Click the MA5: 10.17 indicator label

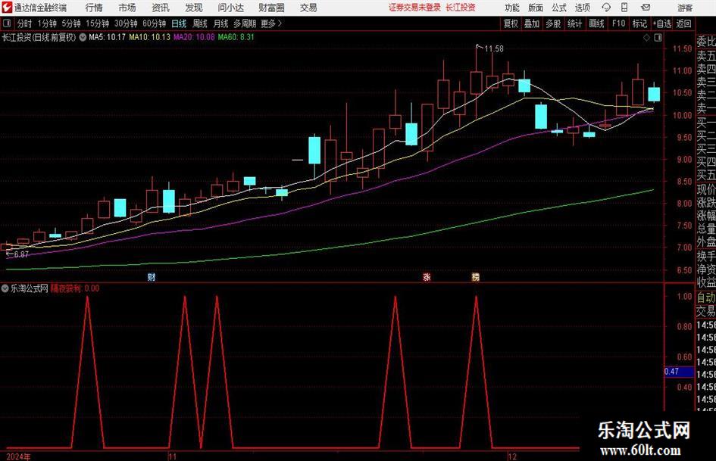tap(107, 37)
